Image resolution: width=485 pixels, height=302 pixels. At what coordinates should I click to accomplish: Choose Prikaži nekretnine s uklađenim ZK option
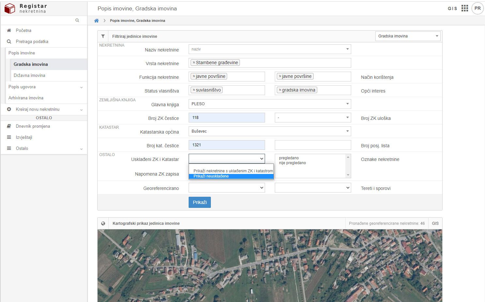pyautogui.click(x=233, y=171)
